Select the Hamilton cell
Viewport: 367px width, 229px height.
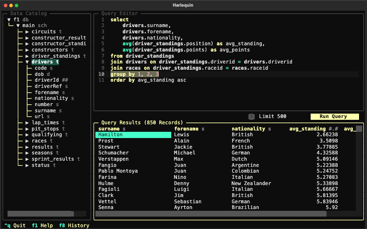click(133, 134)
